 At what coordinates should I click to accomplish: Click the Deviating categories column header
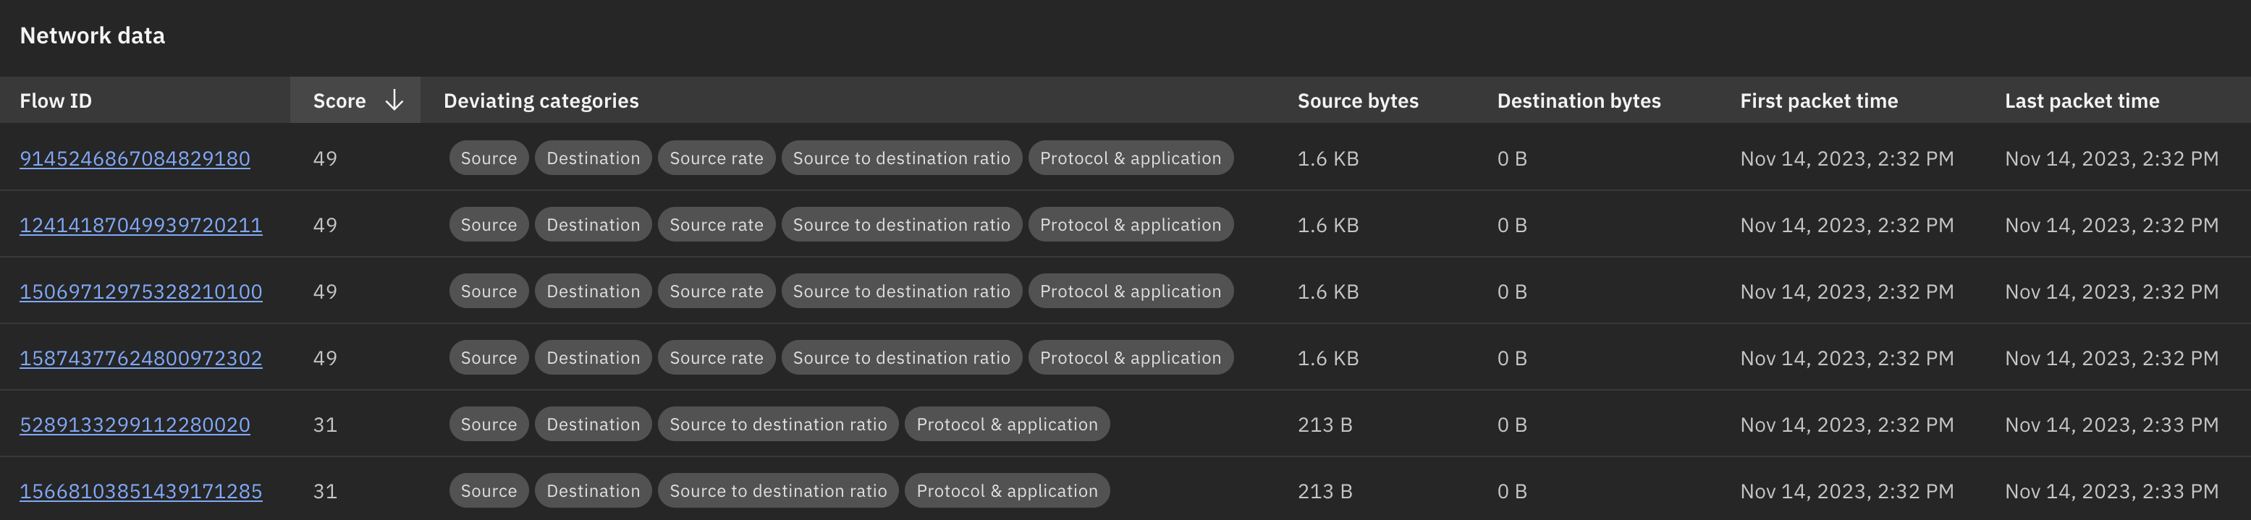pyautogui.click(x=541, y=101)
